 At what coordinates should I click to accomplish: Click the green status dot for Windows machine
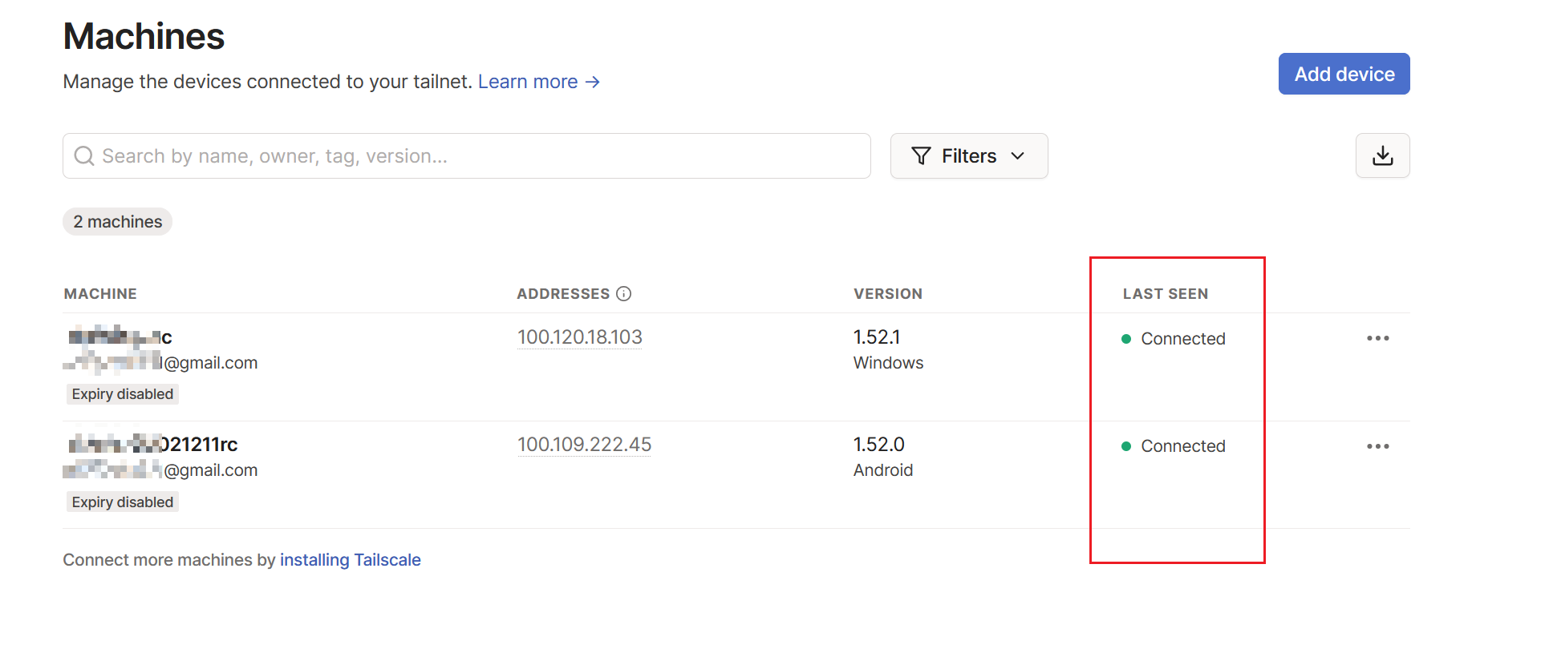(x=1126, y=339)
